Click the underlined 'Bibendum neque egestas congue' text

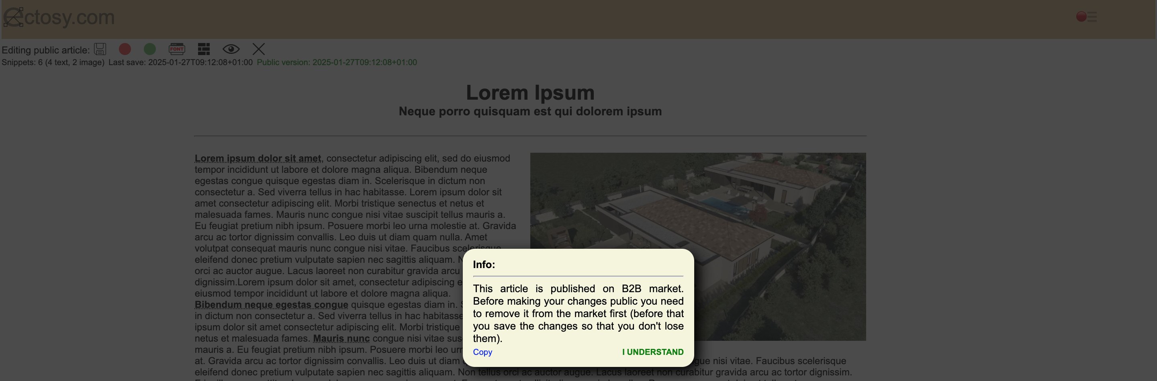click(271, 304)
